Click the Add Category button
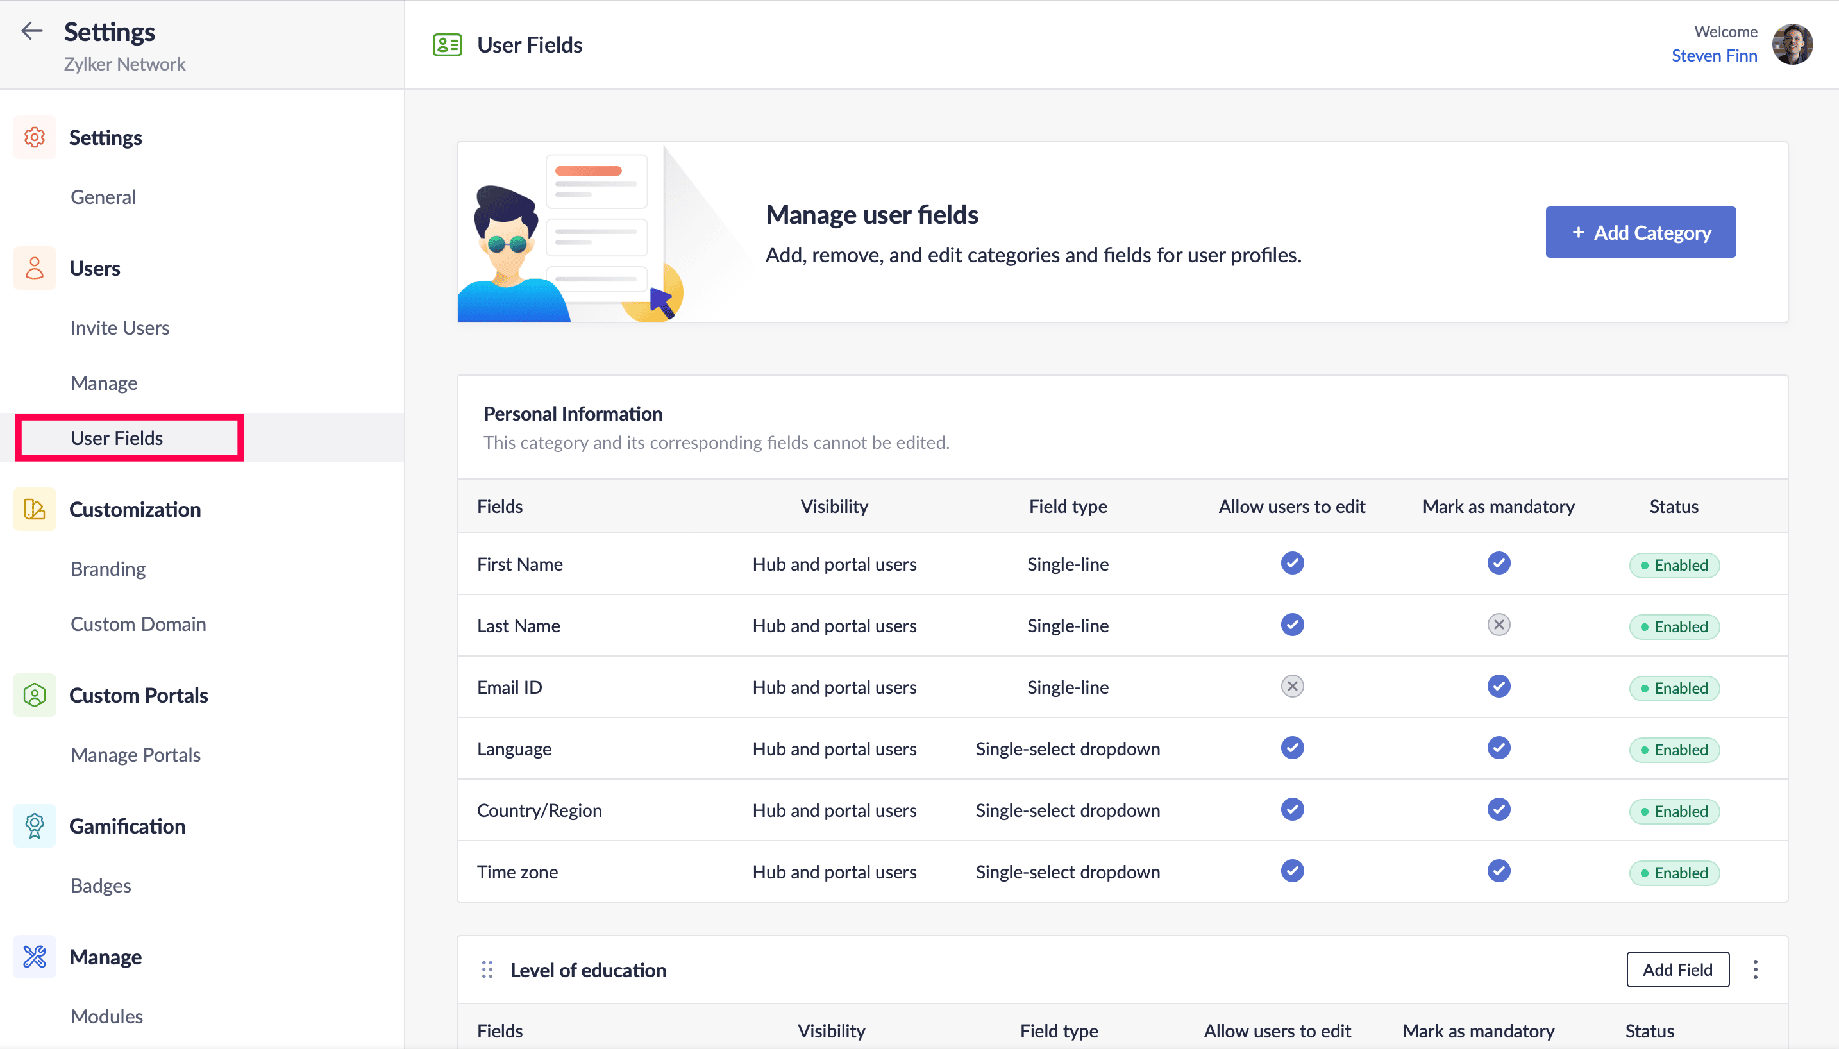This screenshot has height=1049, width=1839. pyautogui.click(x=1640, y=232)
